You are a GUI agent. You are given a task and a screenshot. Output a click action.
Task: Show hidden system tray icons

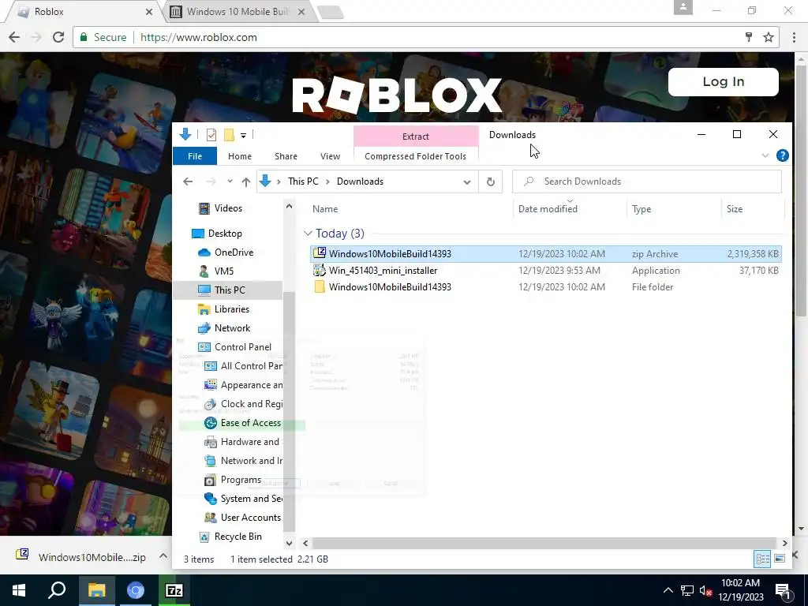668,590
